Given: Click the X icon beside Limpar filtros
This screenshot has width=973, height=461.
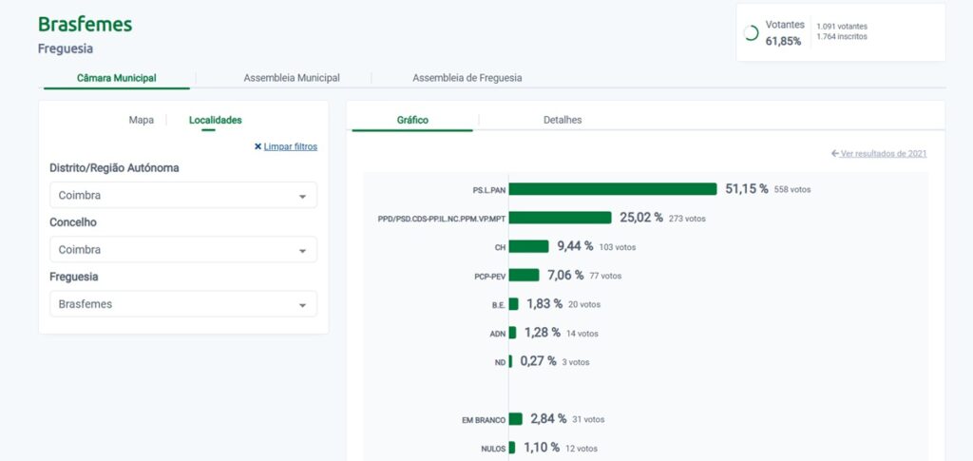Looking at the screenshot, I should [258, 147].
